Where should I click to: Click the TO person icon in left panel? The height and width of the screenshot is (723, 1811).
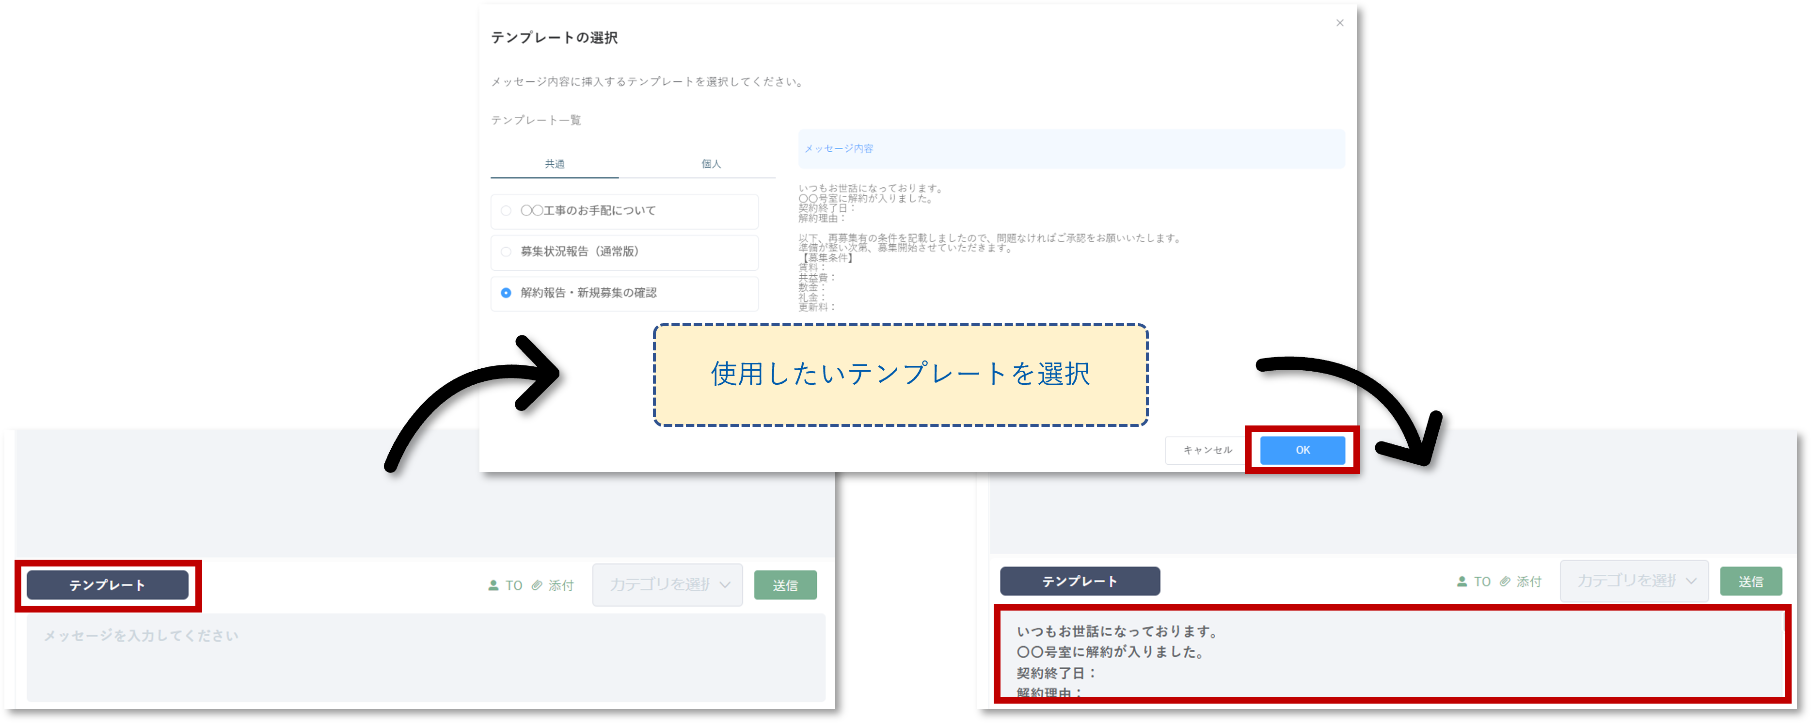[493, 585]
